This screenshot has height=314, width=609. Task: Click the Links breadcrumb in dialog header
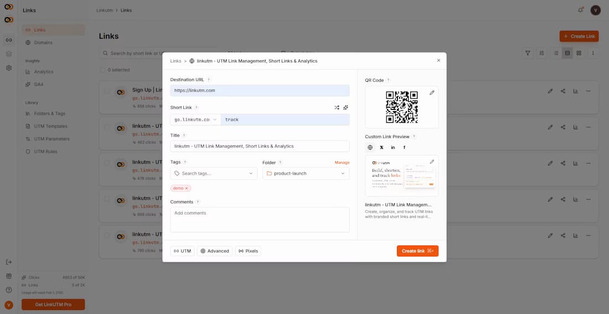pos(176,61)
